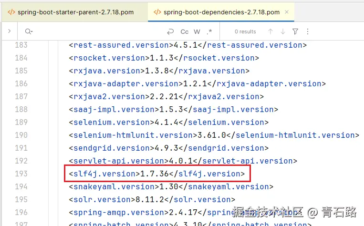364x226 pixels.
Task: Click the XML file icon on dependencies tab
Action: (157, 12)
